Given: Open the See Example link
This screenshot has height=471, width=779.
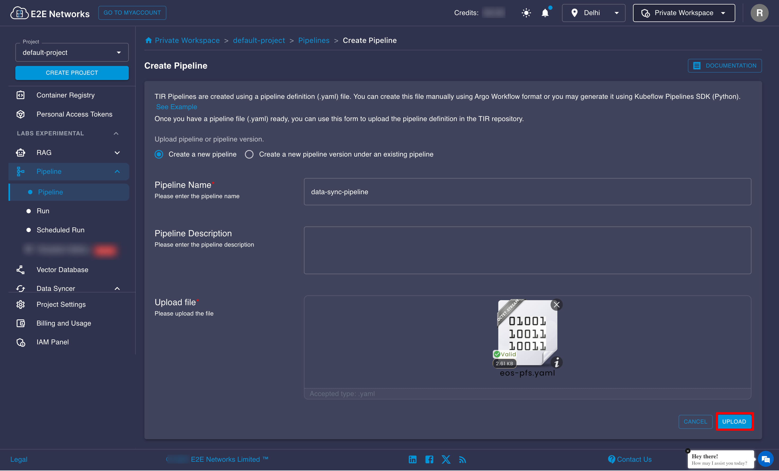Looking at the screenshot, I should pyautogui.click(x=176, y=107).
